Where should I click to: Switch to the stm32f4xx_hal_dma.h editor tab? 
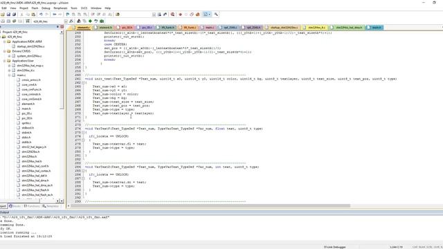click(x=347, y=28)
